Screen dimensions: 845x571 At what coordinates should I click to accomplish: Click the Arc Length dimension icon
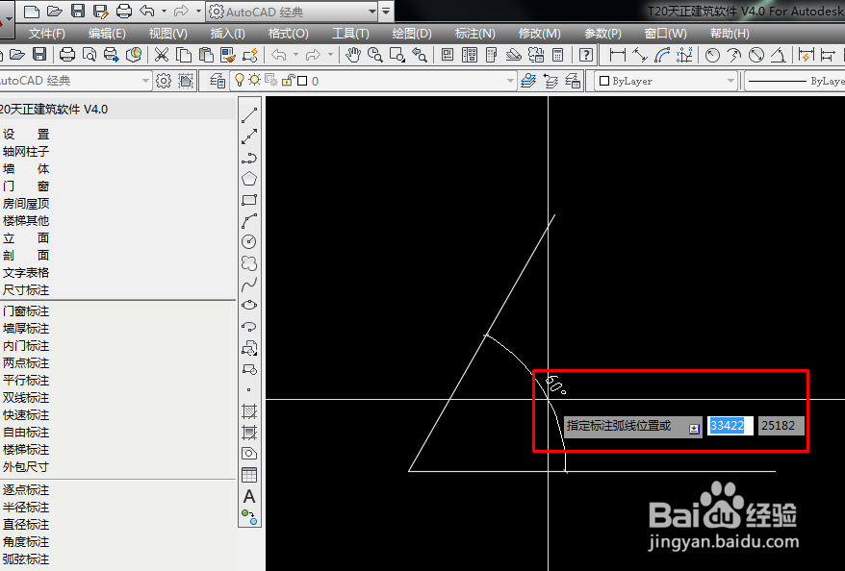[x=662, y=55]
